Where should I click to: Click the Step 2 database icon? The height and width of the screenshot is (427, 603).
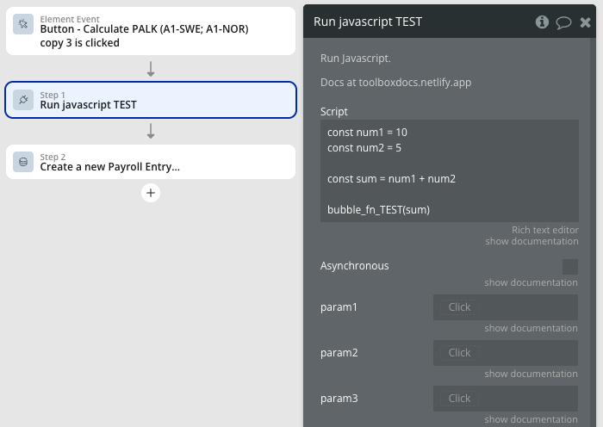[x=23, y=162]
